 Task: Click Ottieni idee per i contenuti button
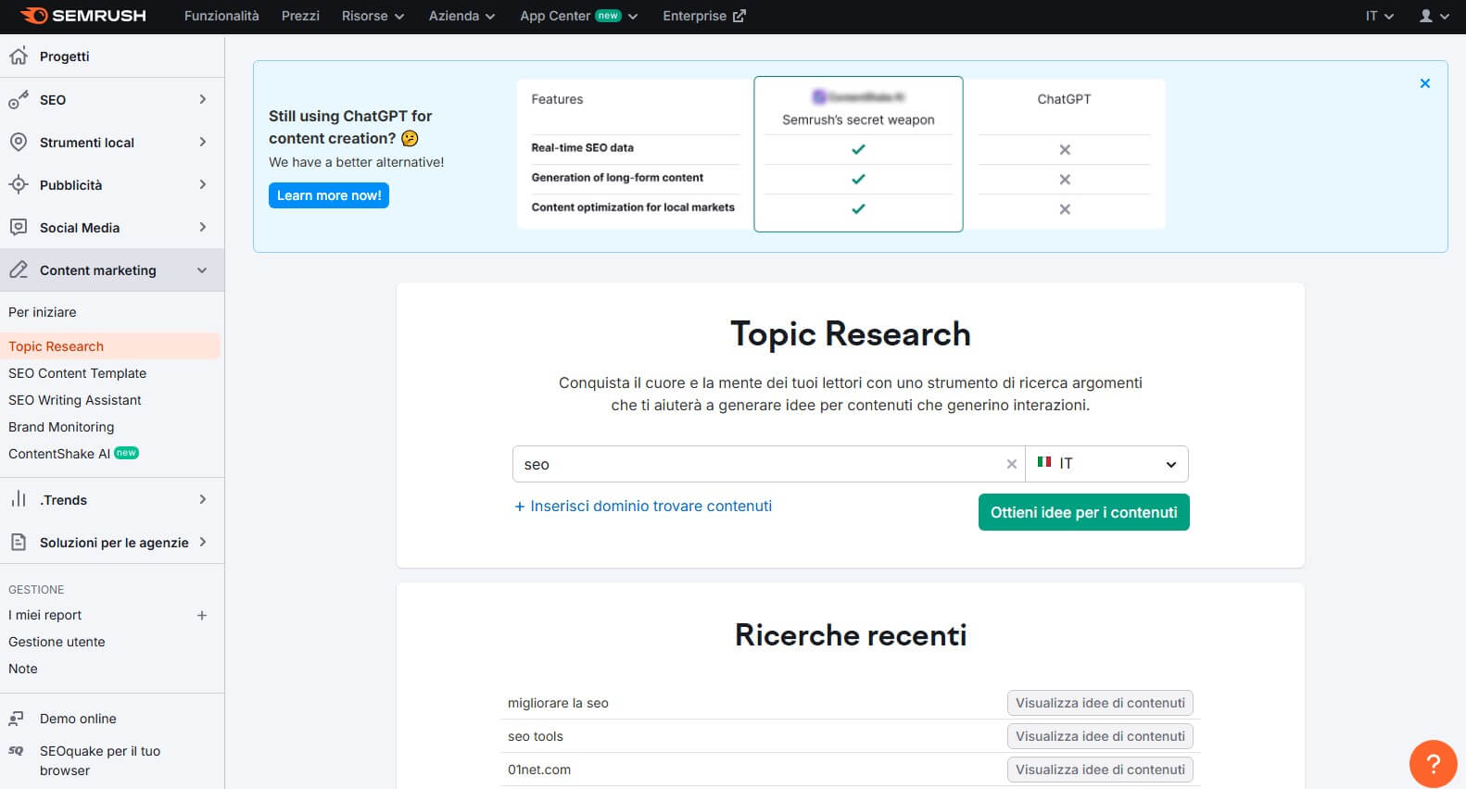(1084, 512)
